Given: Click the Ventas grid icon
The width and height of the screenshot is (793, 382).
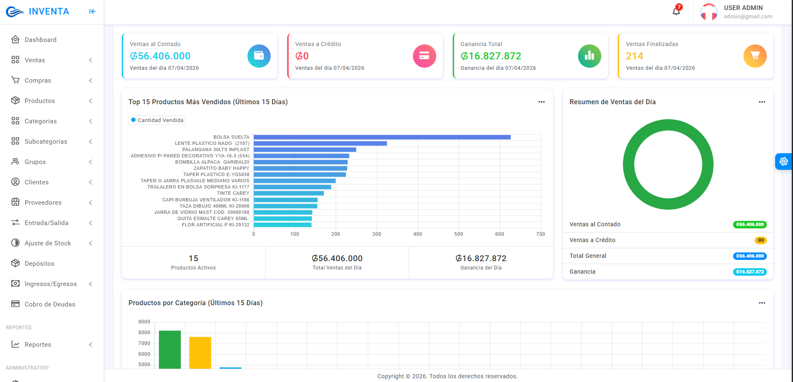Looking at the screenshot, I should point(15,60).
